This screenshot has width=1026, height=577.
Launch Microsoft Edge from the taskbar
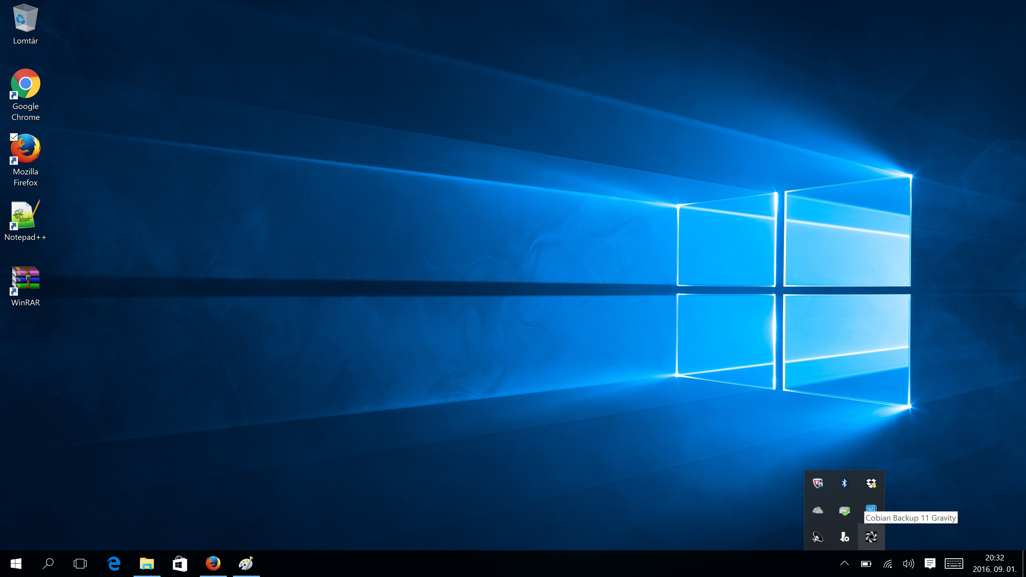(114, 563)
